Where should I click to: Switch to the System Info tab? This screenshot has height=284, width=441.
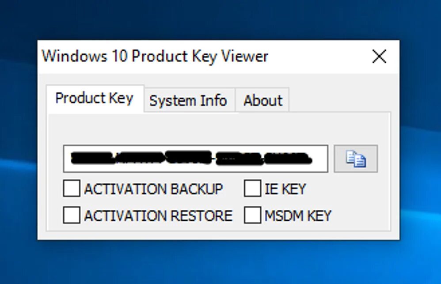(188, 101)
